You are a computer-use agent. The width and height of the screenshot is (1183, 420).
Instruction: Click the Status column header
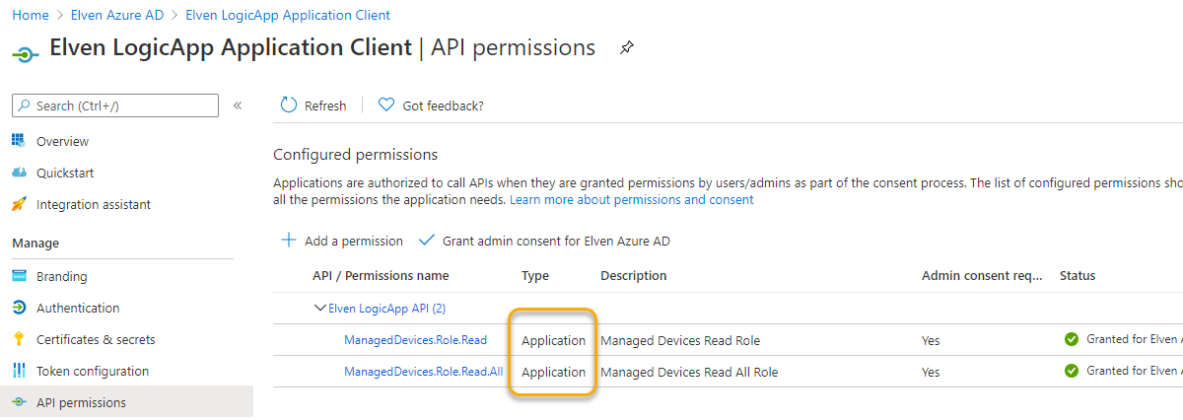pyautogui.click(x=1078, y=275)
